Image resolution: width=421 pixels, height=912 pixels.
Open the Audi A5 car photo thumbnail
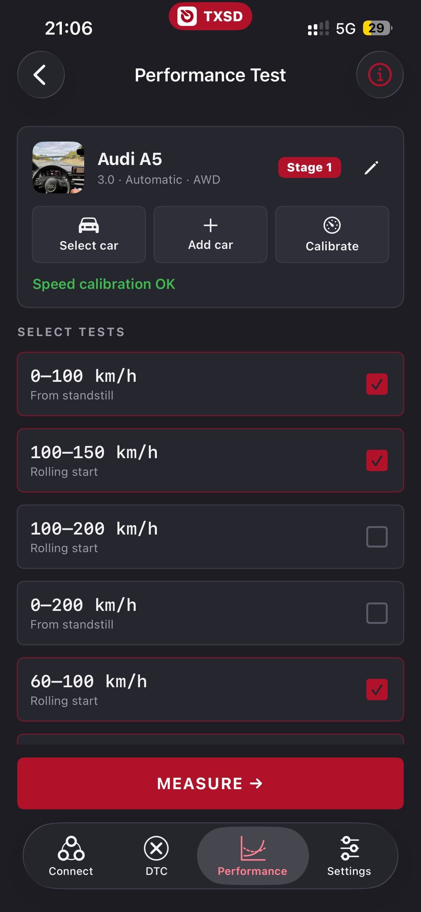coord(58,167)
